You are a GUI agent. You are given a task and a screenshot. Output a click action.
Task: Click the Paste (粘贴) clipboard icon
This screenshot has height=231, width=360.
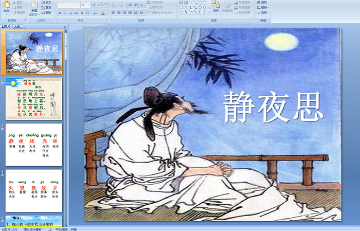point(7,5)
